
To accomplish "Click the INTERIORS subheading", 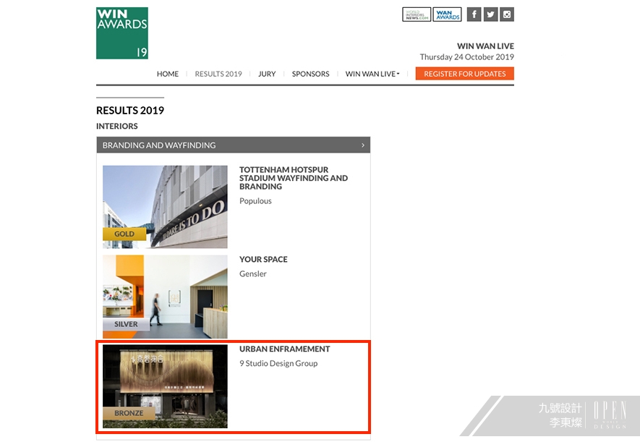I will pyautogui.click(x=117, y=126).
